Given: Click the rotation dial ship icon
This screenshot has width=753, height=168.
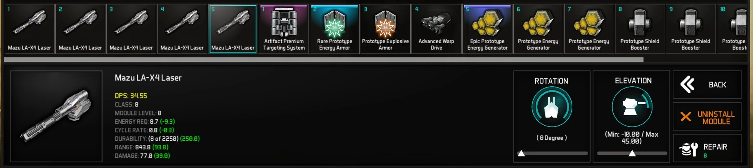Looking at the screenshot, I should click(x=552, y=107).
